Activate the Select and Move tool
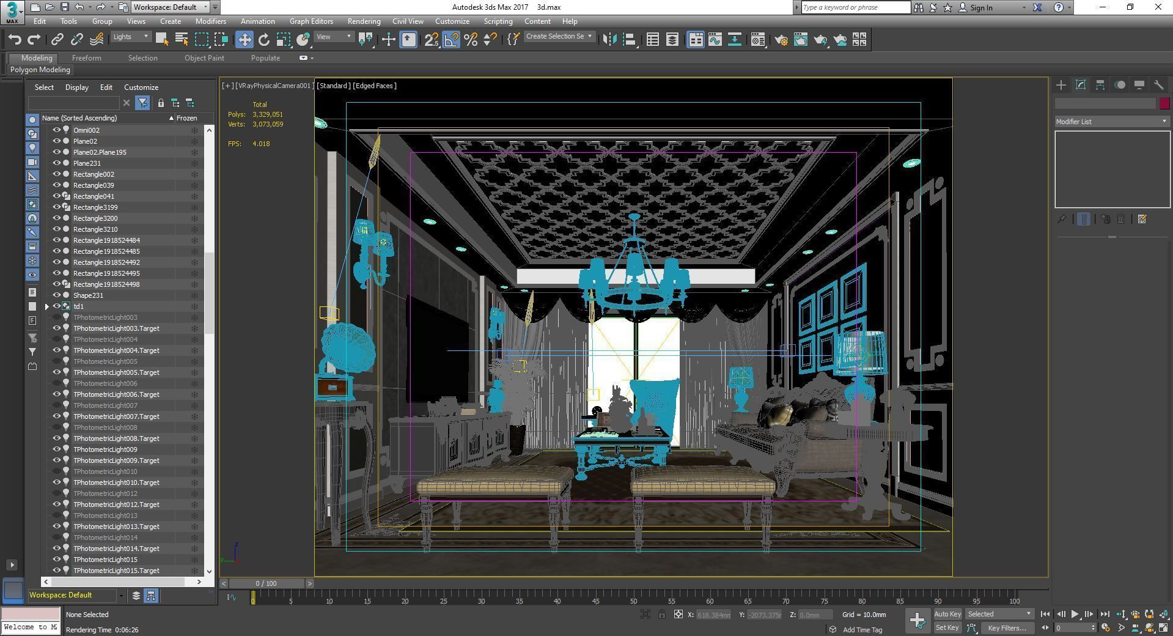Screen dimensions: 1173x636 pyautogui.click(x=244, y=40)
